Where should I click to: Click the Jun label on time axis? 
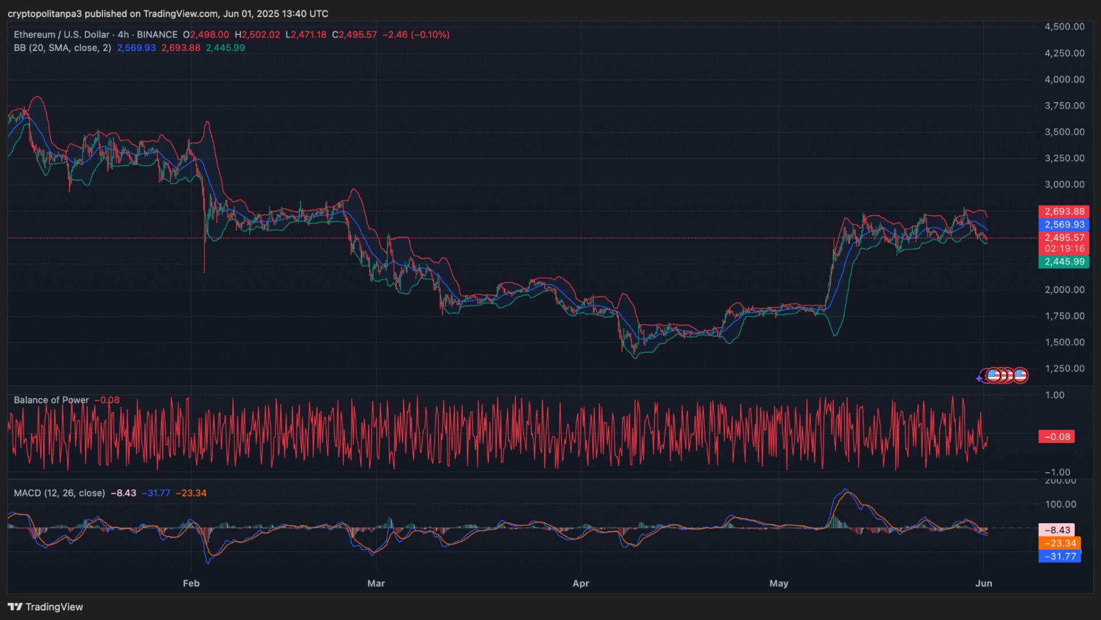coord(983,583)
